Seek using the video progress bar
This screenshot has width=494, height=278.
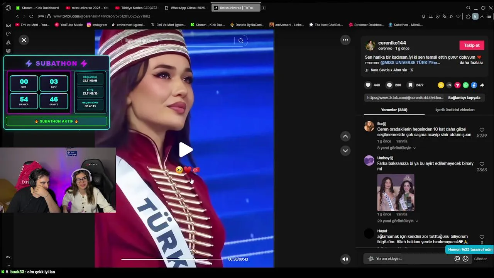(173, 259)
